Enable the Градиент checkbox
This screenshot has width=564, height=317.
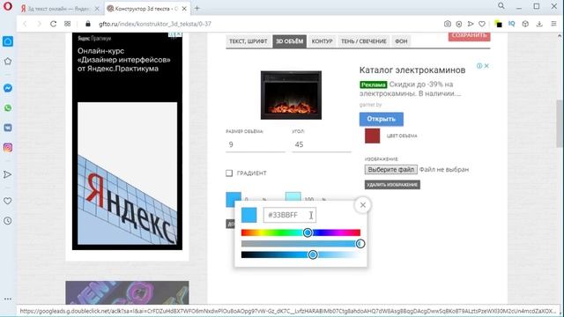coord(229,173)
